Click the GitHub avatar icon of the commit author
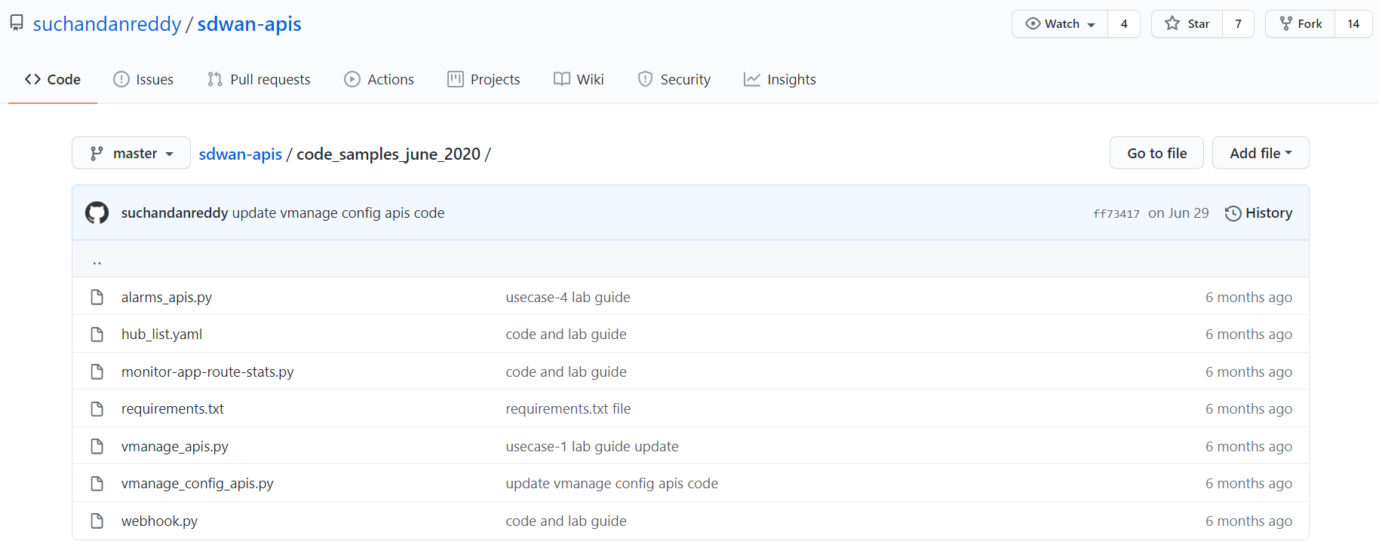Image resolution: width=1379 pixels, height=547 pixels. 97,213
